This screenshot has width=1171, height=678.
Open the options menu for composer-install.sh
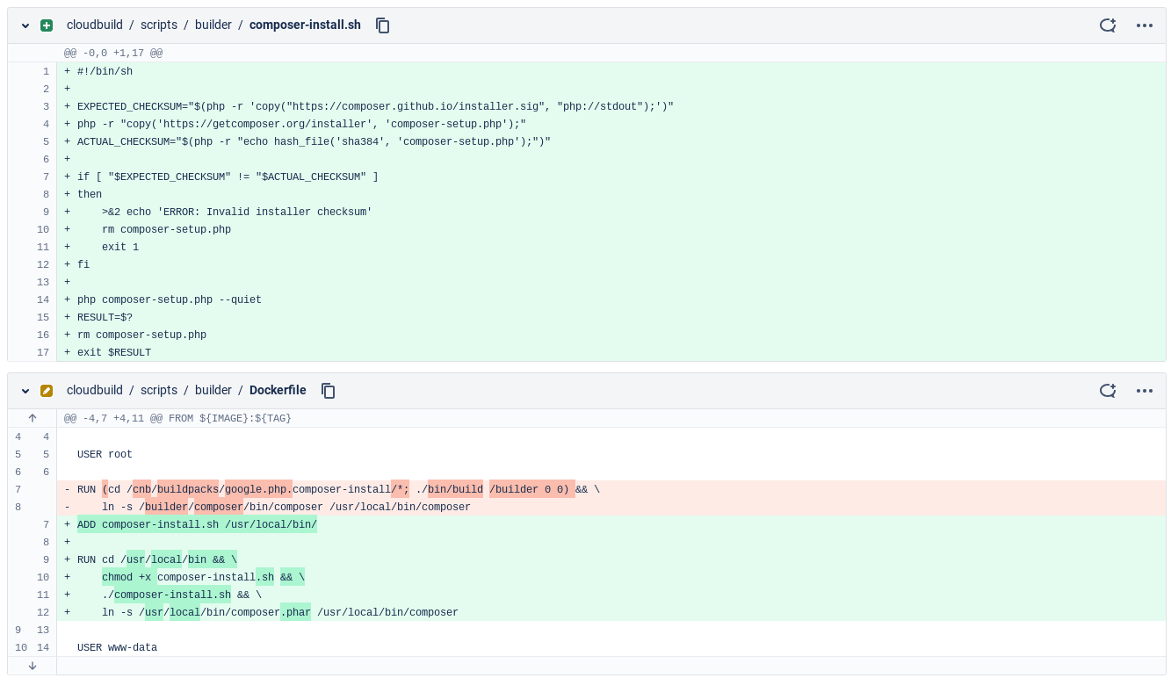[1145, 25]
